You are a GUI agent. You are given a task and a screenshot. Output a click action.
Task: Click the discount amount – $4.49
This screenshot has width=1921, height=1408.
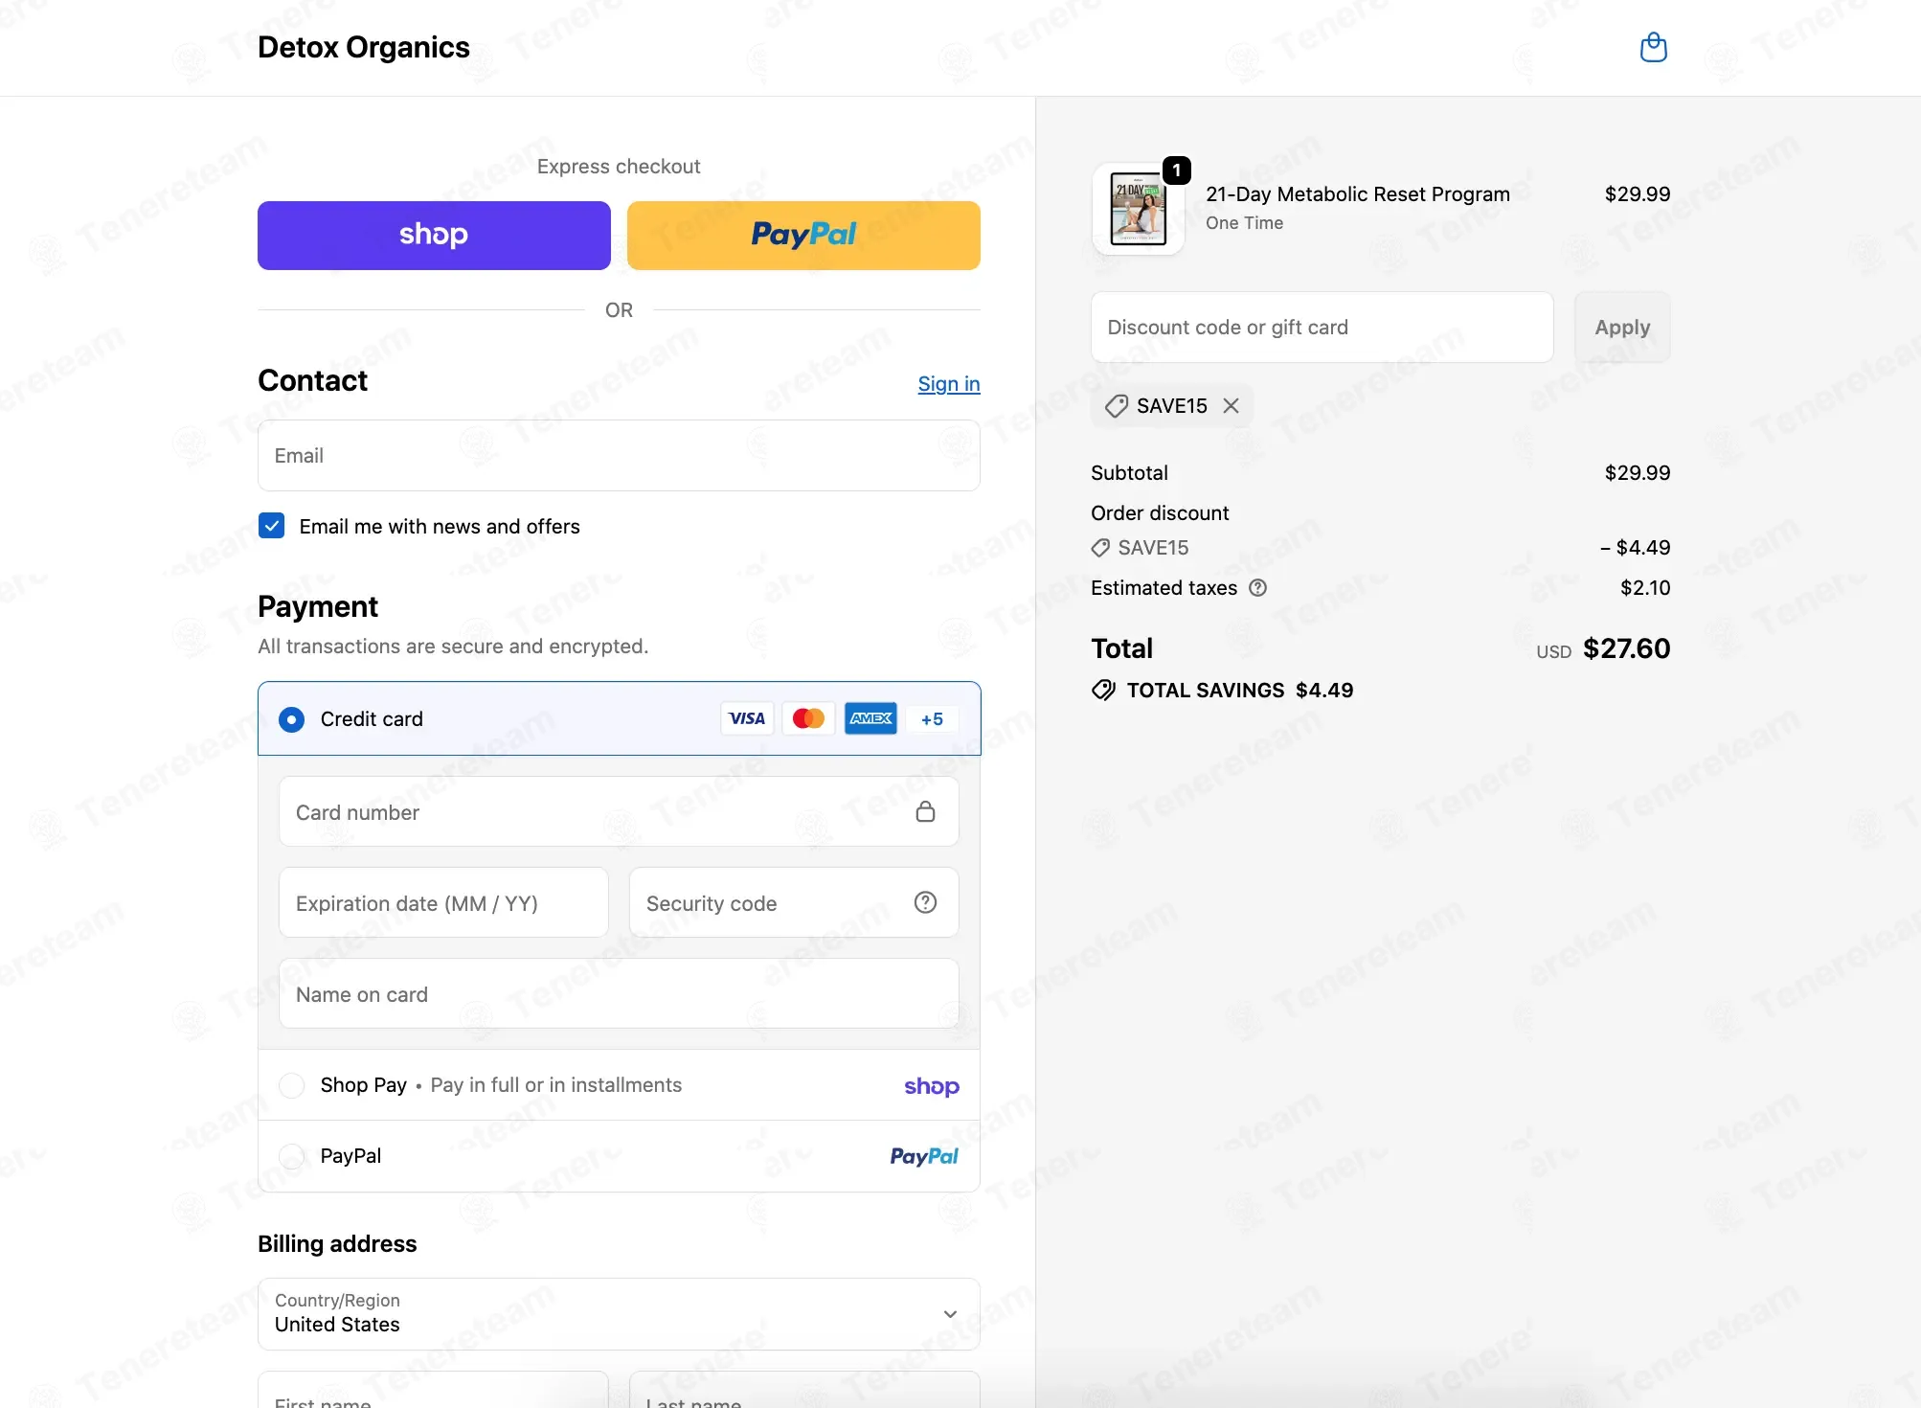(1636, 548)
